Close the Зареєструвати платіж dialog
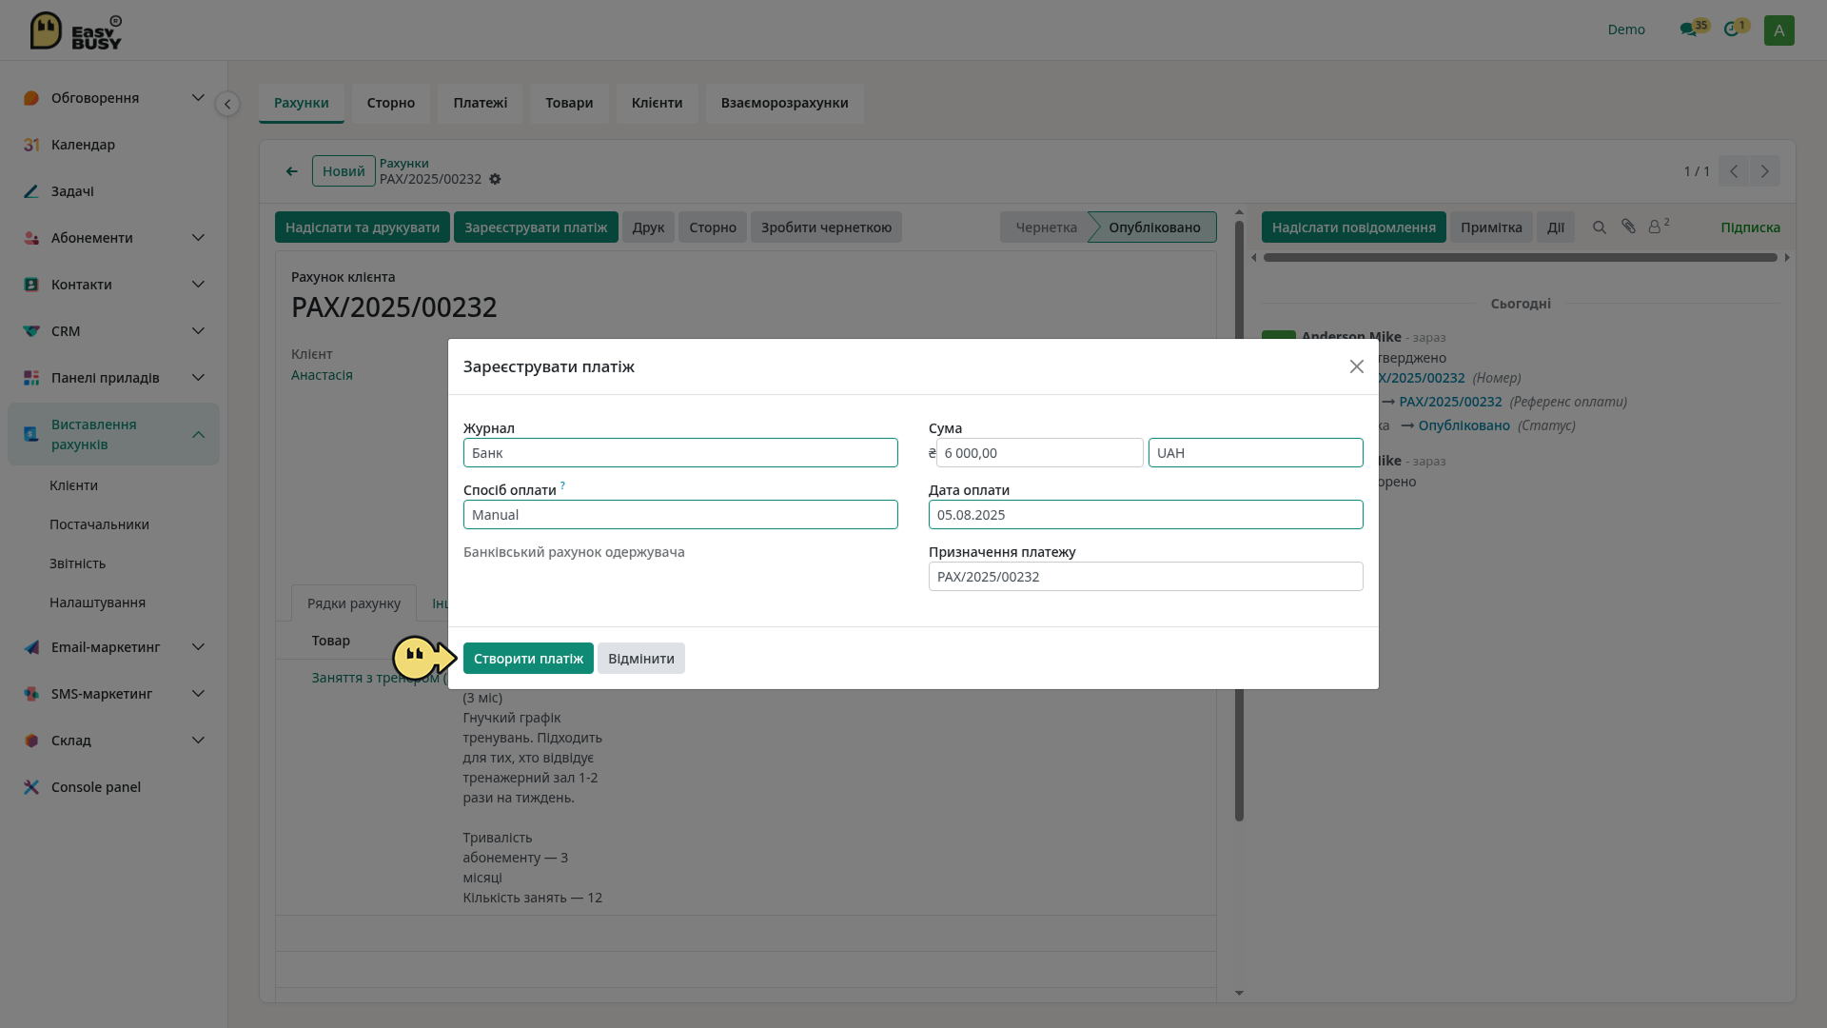The width and height of the screenshot is (1827, 1028). 1357,366
